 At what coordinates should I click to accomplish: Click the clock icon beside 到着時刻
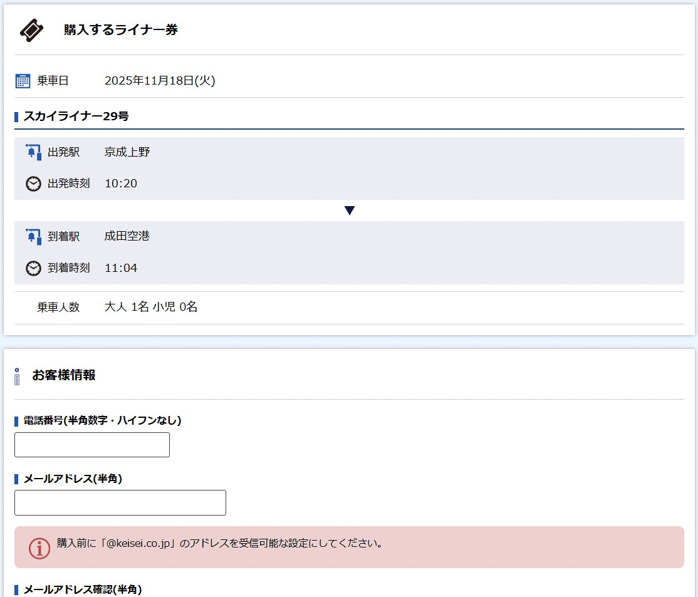tap(33, 268)
